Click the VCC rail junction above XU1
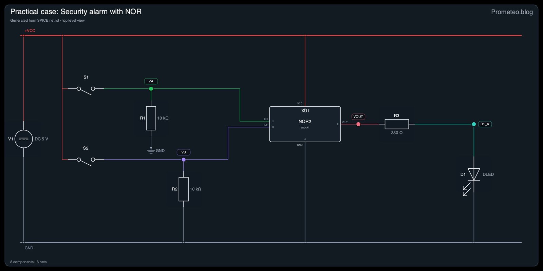Viewport: 543px width, 271px height. tap(305, 35)
